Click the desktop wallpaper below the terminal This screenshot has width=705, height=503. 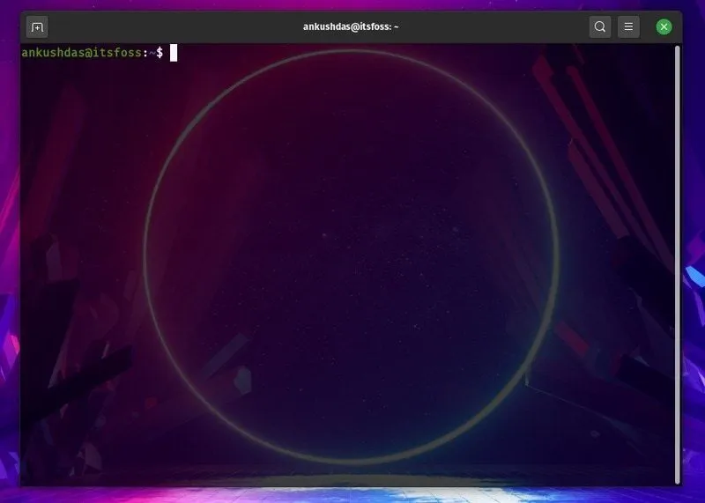pos(352,495)
